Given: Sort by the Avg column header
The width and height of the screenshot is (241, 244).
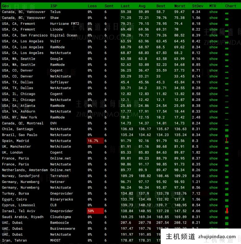Looking at the screenshot, I should (x=142, y=6).
